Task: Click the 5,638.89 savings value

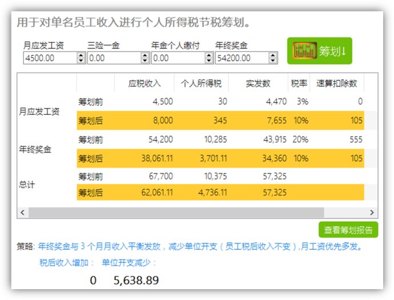Action: [x=136, y=280]
